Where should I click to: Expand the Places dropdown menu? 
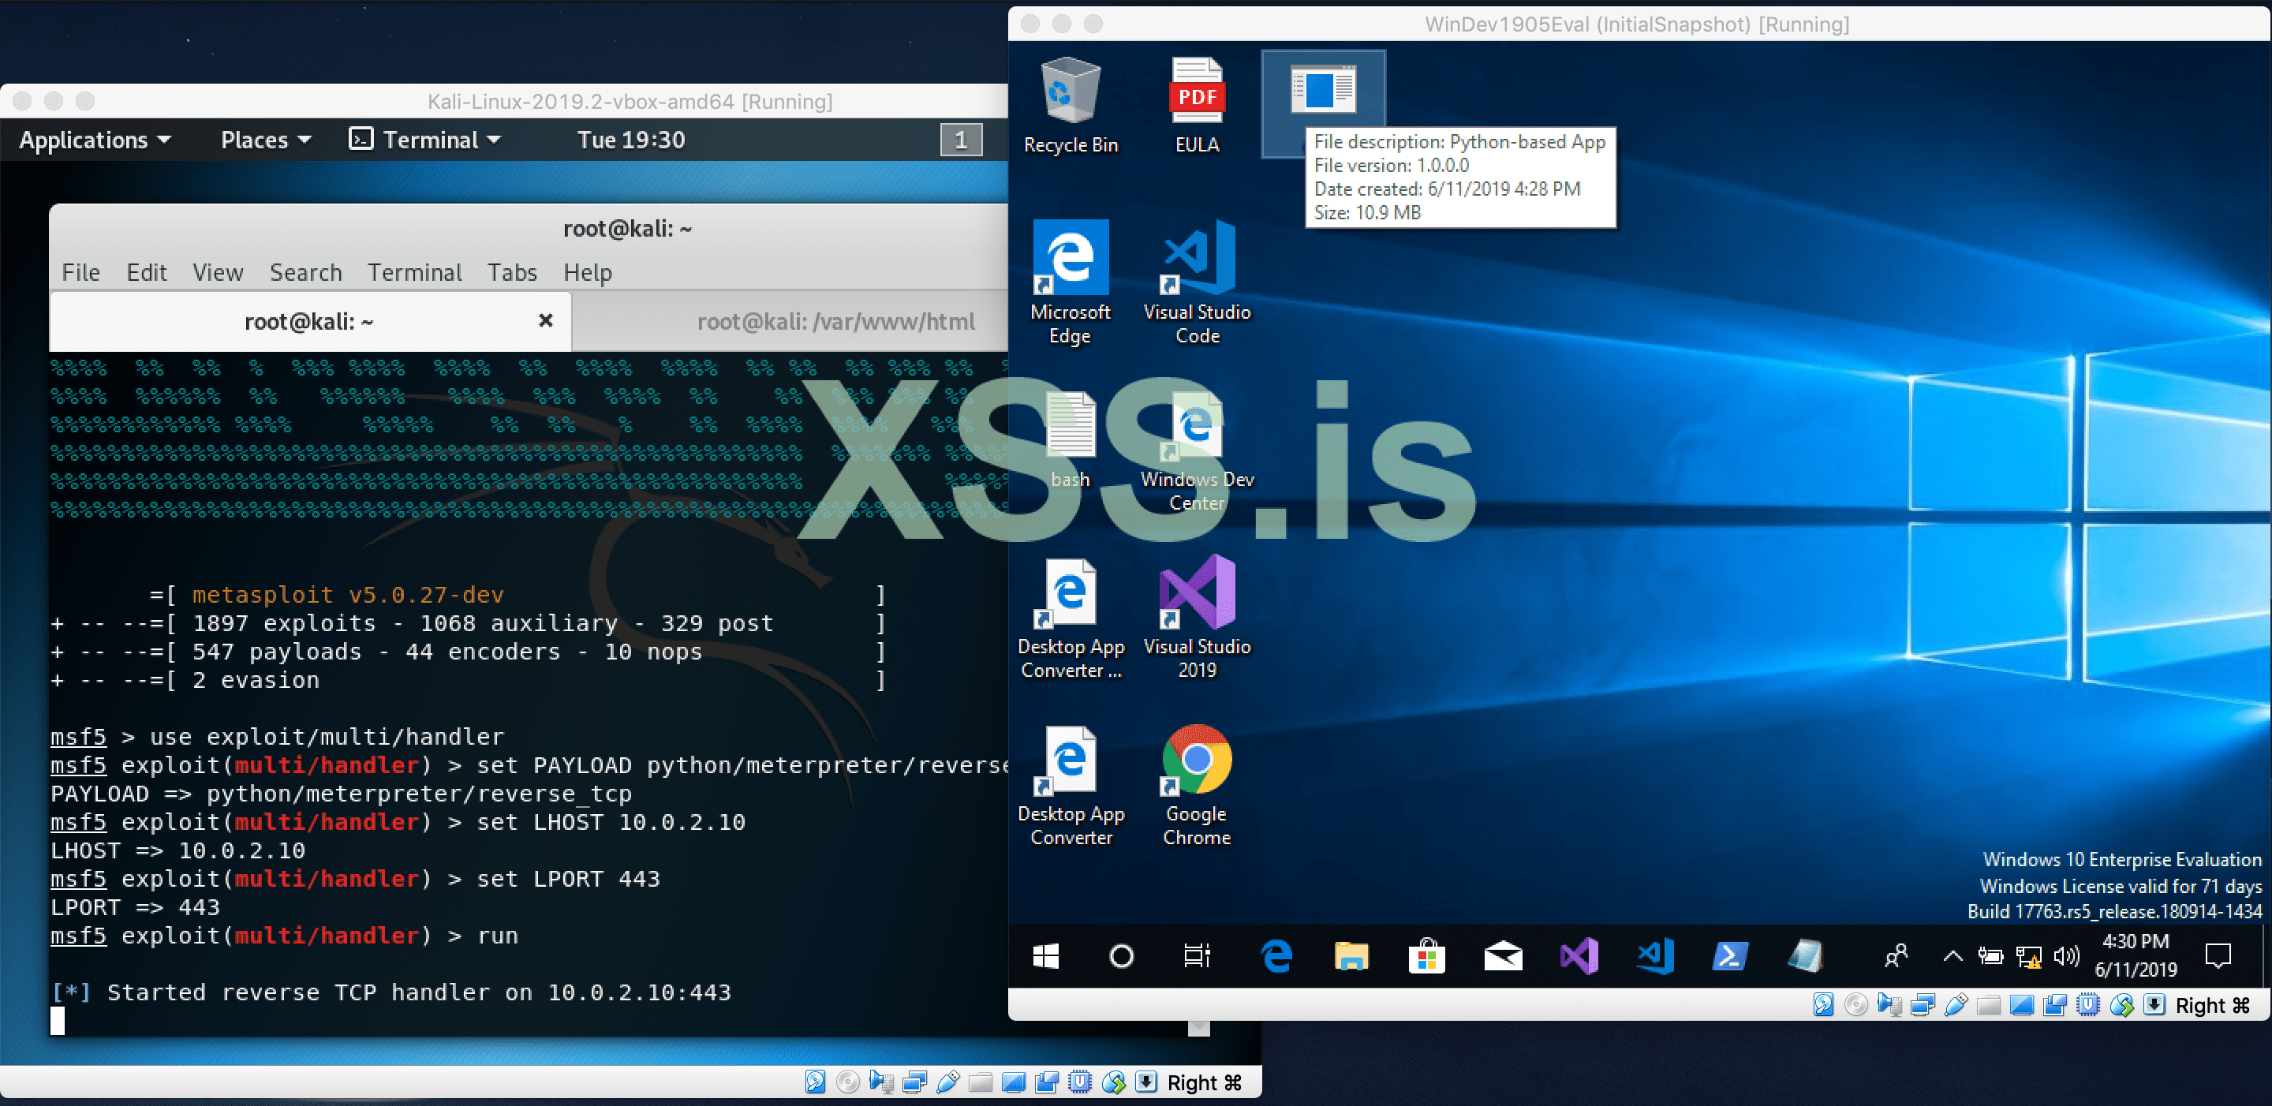coord(266,140)
